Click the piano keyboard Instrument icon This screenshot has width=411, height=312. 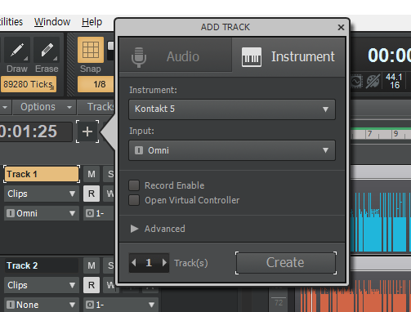pyautogui.click(x=252, y=57)
